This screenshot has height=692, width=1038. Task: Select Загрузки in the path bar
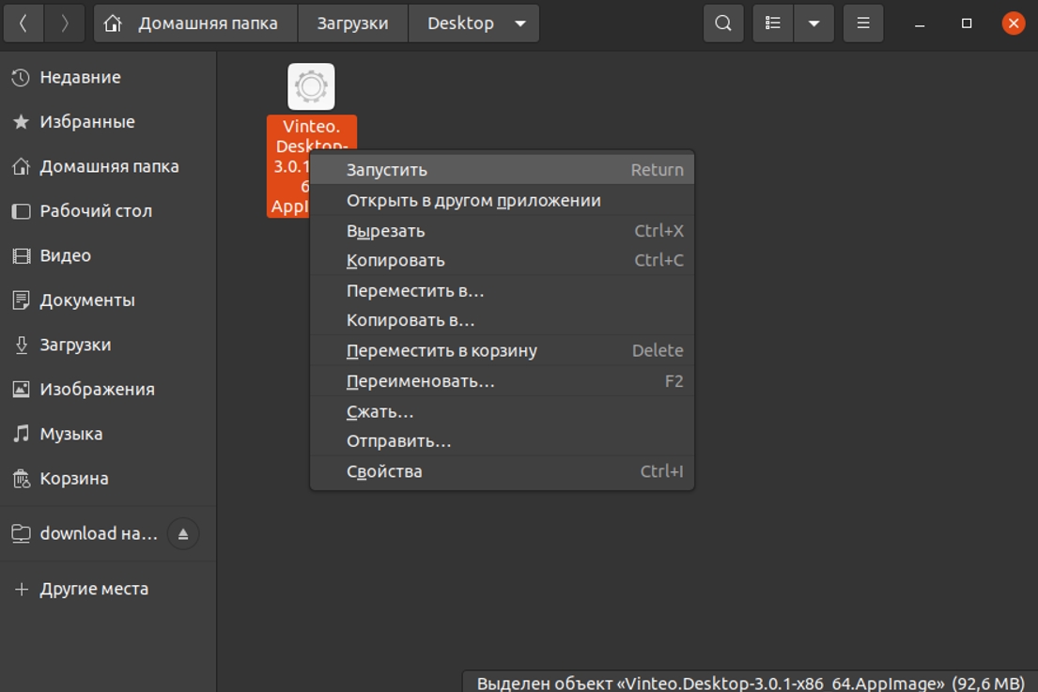(x=353, y=23)
